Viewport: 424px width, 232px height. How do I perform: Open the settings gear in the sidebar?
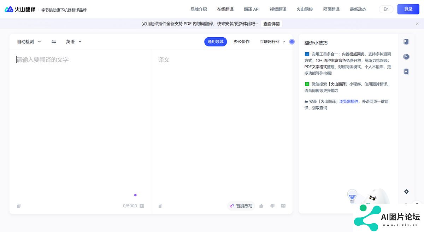click(406, 192)
